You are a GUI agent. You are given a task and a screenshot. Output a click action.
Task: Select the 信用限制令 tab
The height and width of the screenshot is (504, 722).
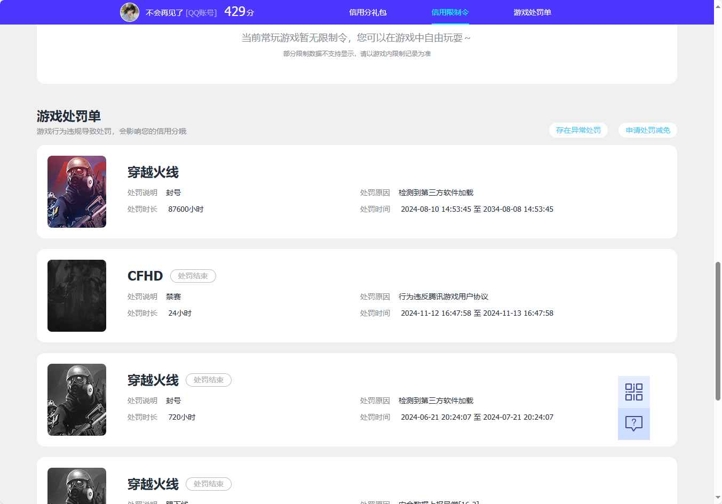(x=450, y=12)
